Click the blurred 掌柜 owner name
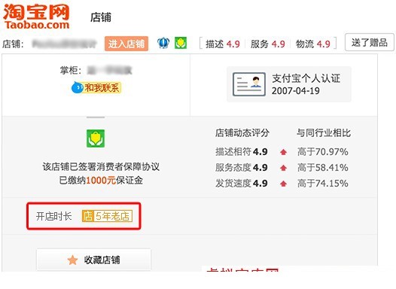 tap(110, 70)
